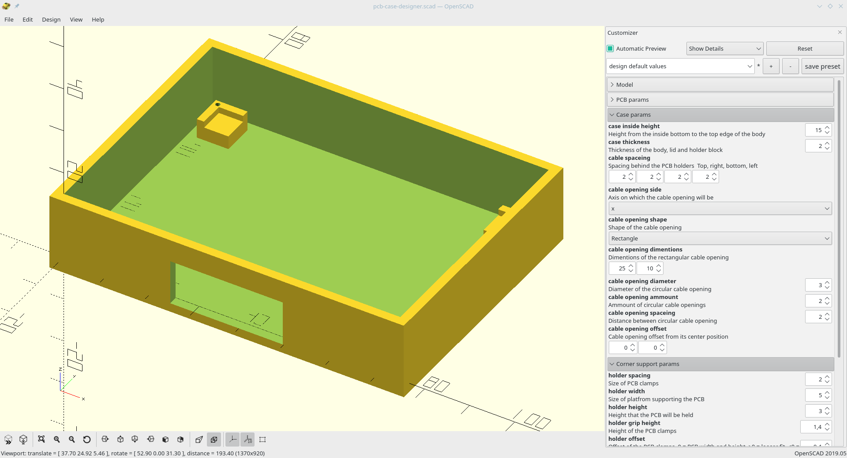Image resolution: width=847 pixels, height=458 pixels.
Task: Collapse the Case params section
Action: (x=720, y=114)
